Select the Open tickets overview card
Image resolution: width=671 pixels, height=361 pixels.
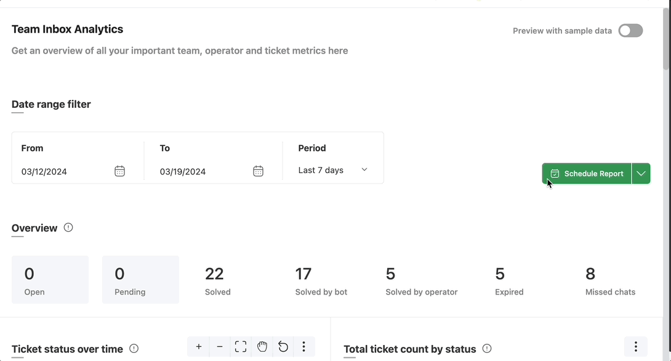[x=50, y=280]
